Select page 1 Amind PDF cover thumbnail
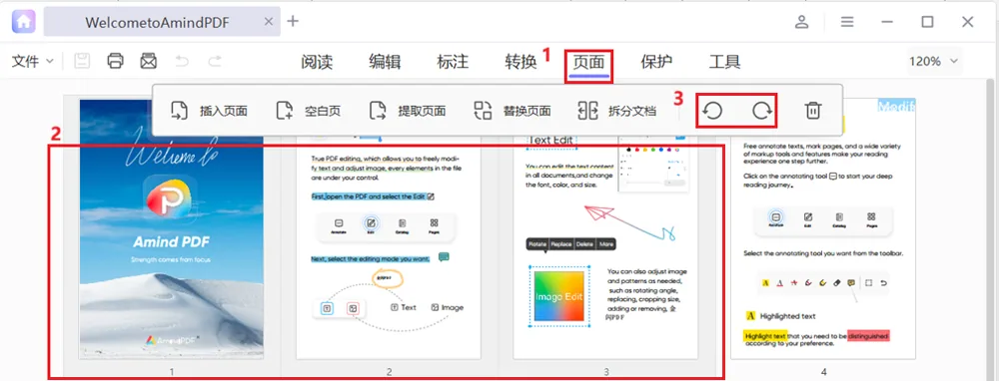The width and height of the screenshot is (999, 381). click(172, 229)
